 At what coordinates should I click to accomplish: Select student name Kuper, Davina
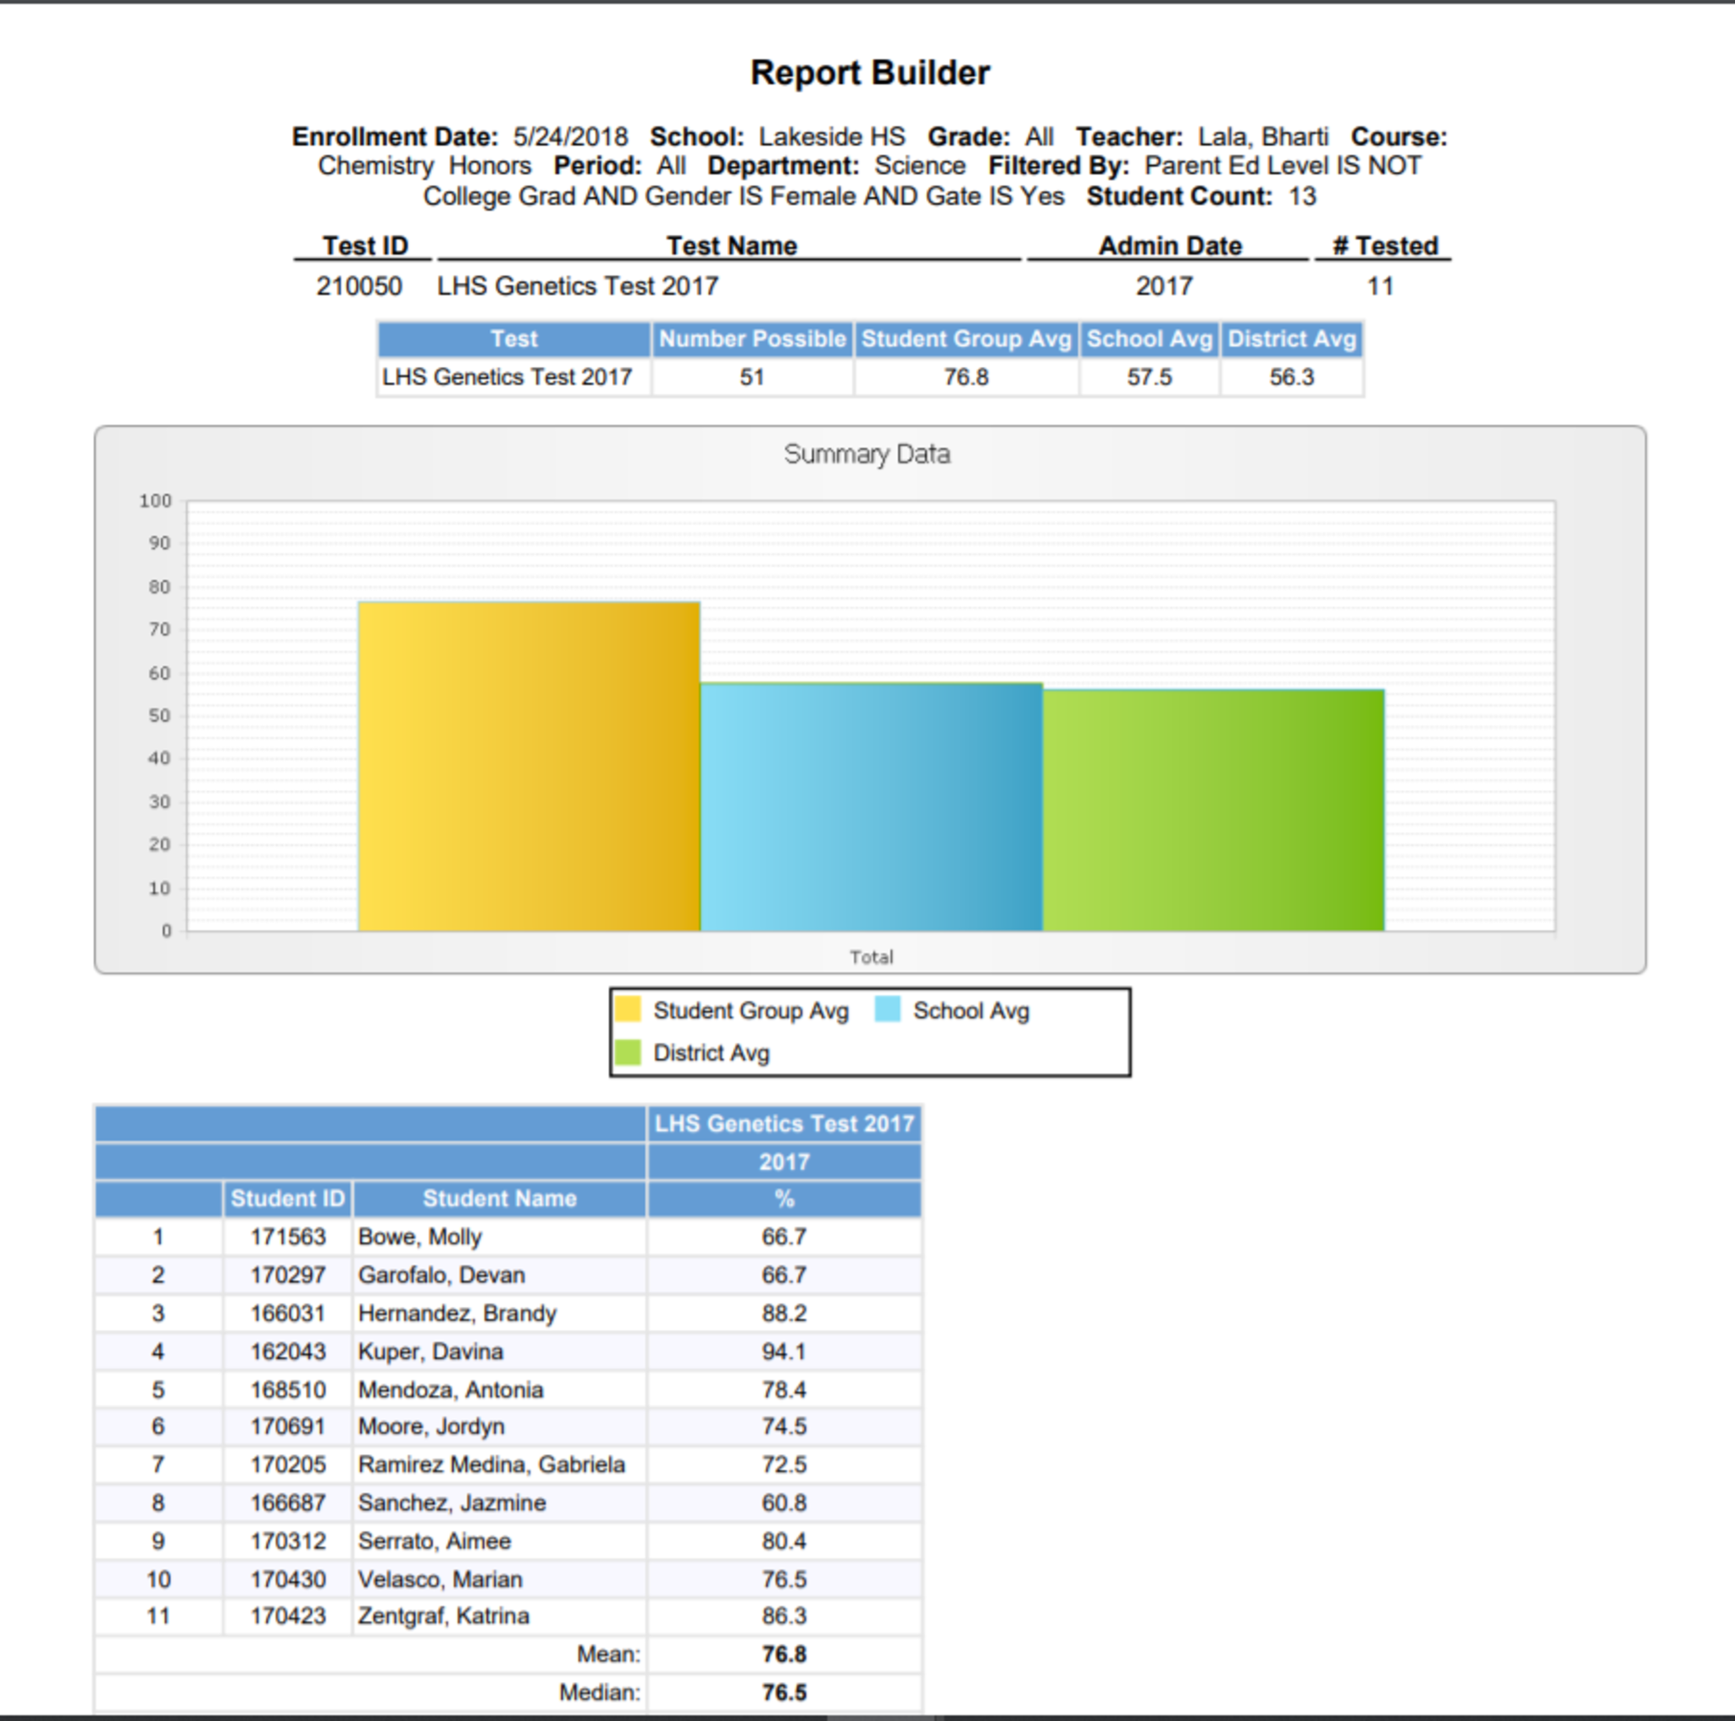430,1352
